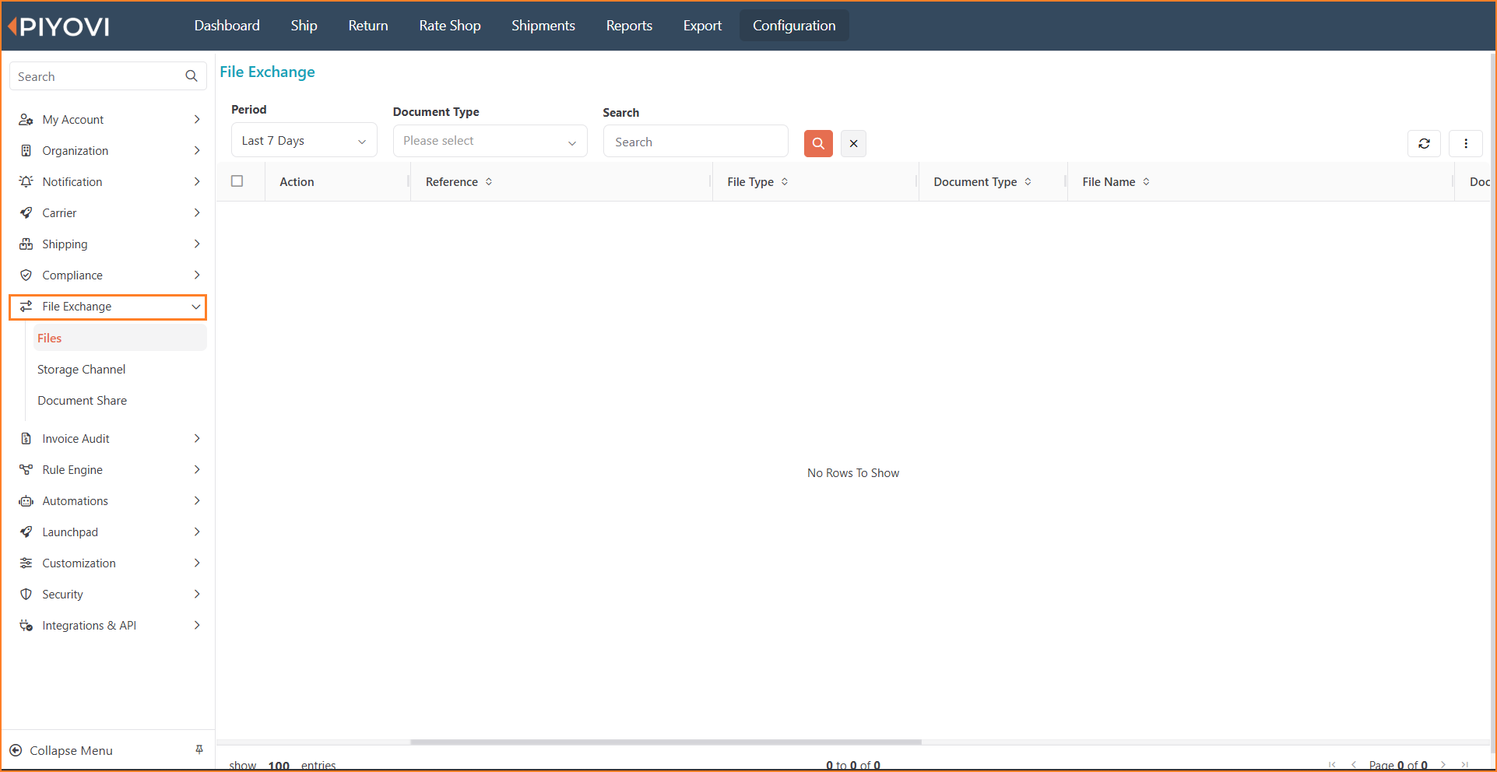This screenshot has height=772, width=1497.
Task: Click the Integrations & API plug icon
Action: (26, 625)
